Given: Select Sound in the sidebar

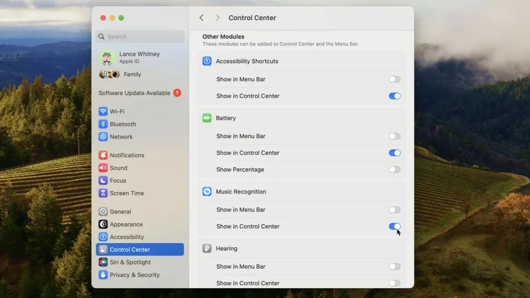Looking at the screenshot, I should (x=140, y=168).
